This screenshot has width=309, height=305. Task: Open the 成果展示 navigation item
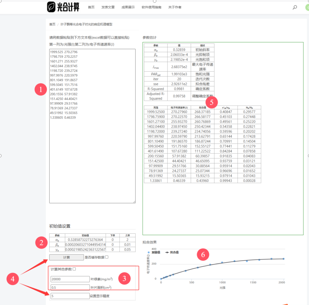click(128, 7)
